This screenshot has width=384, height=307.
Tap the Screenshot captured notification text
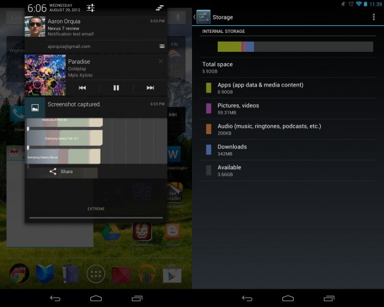(74, 104)
